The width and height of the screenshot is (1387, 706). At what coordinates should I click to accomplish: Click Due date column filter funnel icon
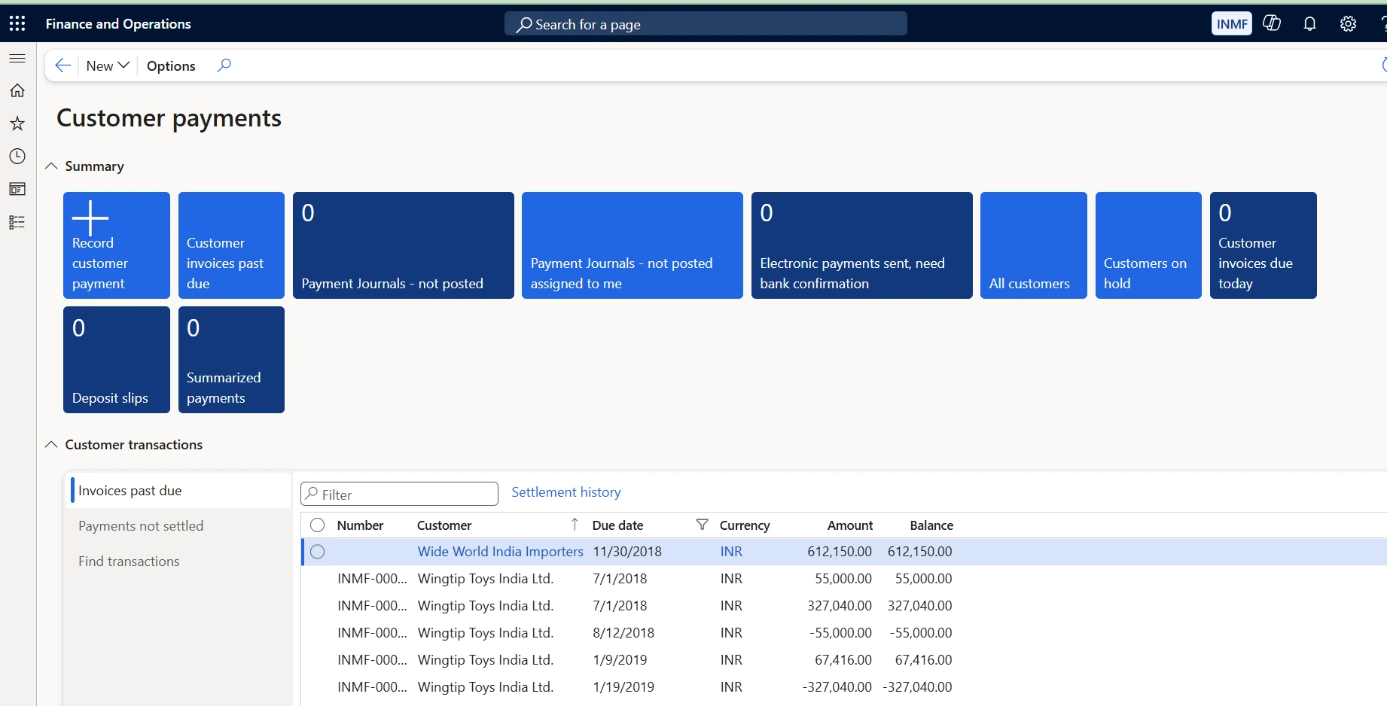coord(702,525)
